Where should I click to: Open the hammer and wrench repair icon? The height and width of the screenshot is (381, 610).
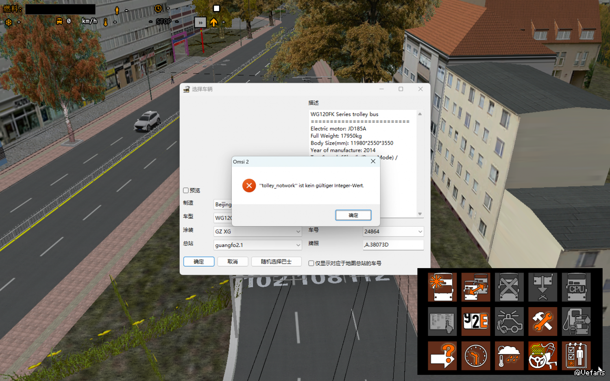(542, 321)
